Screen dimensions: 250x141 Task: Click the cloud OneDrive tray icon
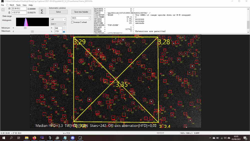point(214,138)
